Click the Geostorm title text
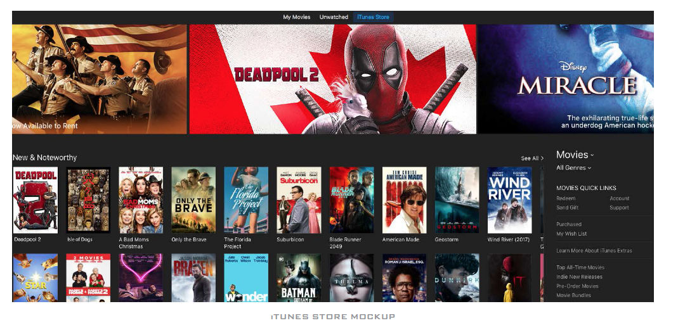Screen dimensions: 678x330 (x=447, y=239)
